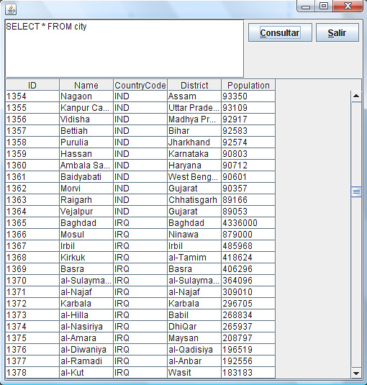Image resolution: width=367 pixels, height=385 pixels.
Task: Click the District column header
Action: click(194, 85)
